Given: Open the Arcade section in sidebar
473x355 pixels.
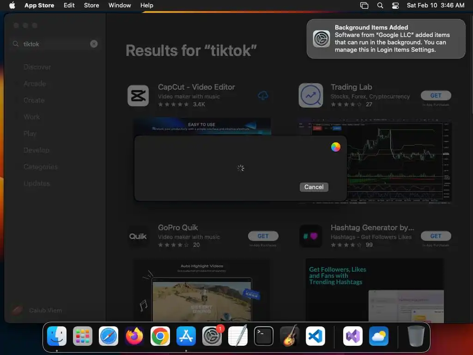Looking at the screenshot, I should (35, 84).
